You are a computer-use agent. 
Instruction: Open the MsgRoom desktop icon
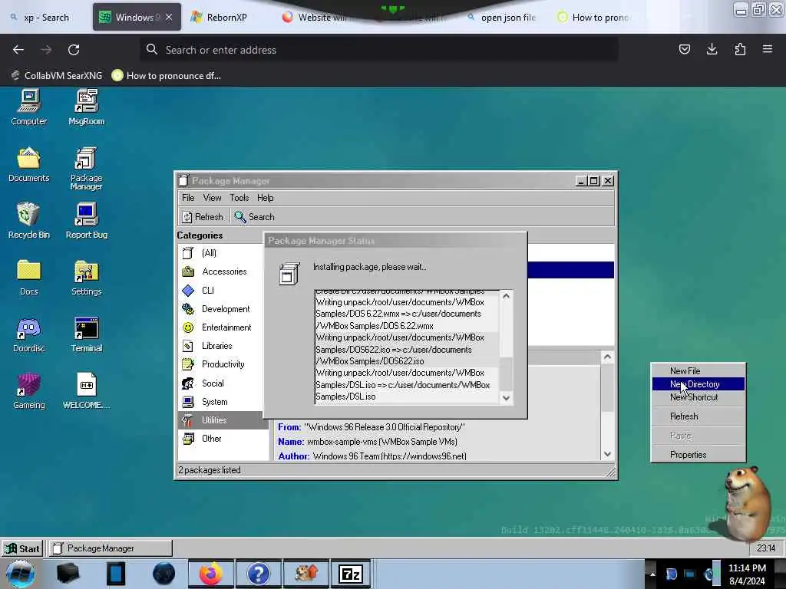[x=86, y=107]
